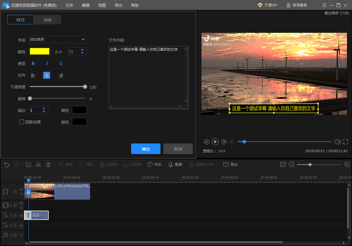Click the 冻结帧 freeze frame tool

(x=132, y=165)
